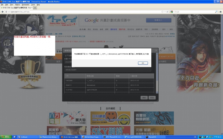223x139 pixels.
Task: Click the Firefox title bar icon
Action: (x=1, y=2)
